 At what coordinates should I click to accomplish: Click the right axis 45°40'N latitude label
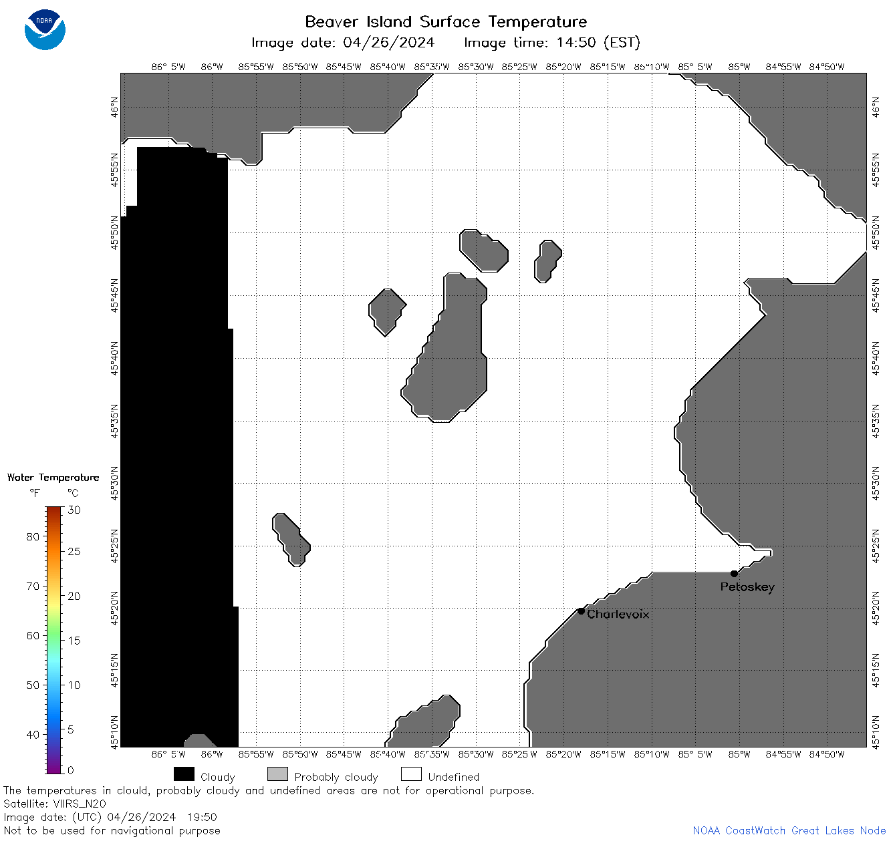coord(876,358)
